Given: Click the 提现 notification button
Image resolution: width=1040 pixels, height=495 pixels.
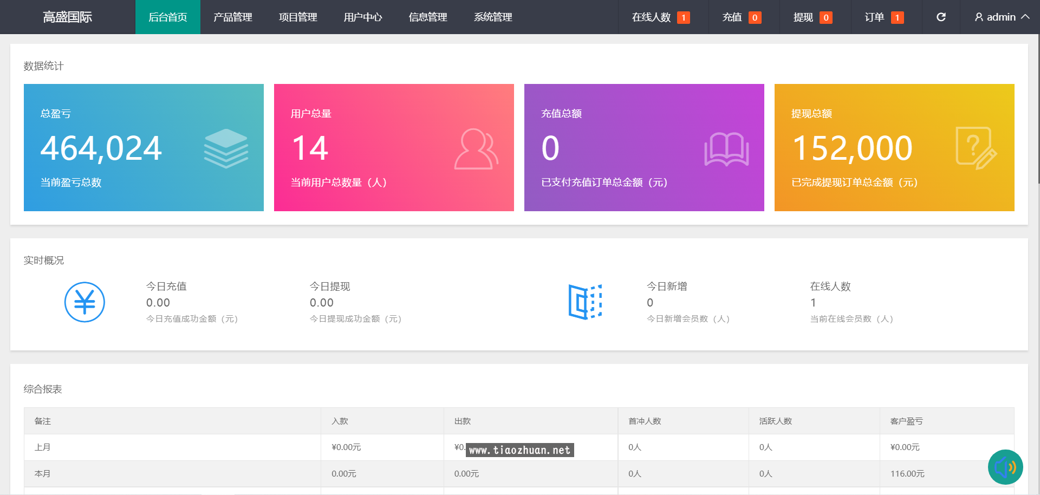Looking at the screenshot, I should tap(812, 17).
